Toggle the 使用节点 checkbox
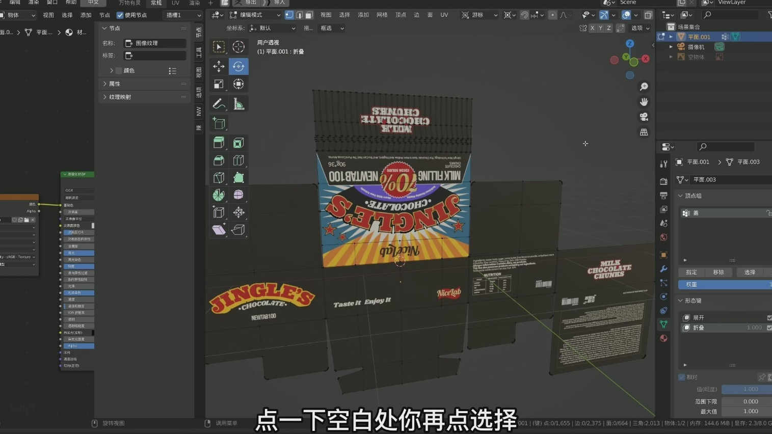The width and height of the screenshot is (772, 434). (120, 15)
